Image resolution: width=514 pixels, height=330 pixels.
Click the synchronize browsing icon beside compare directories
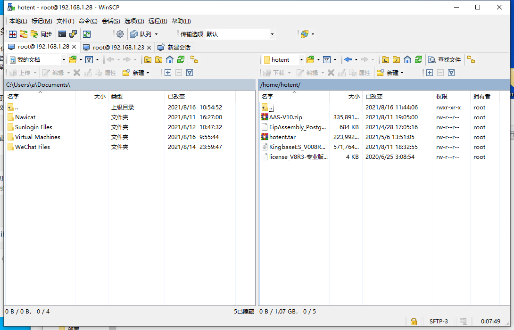point(24,34)
